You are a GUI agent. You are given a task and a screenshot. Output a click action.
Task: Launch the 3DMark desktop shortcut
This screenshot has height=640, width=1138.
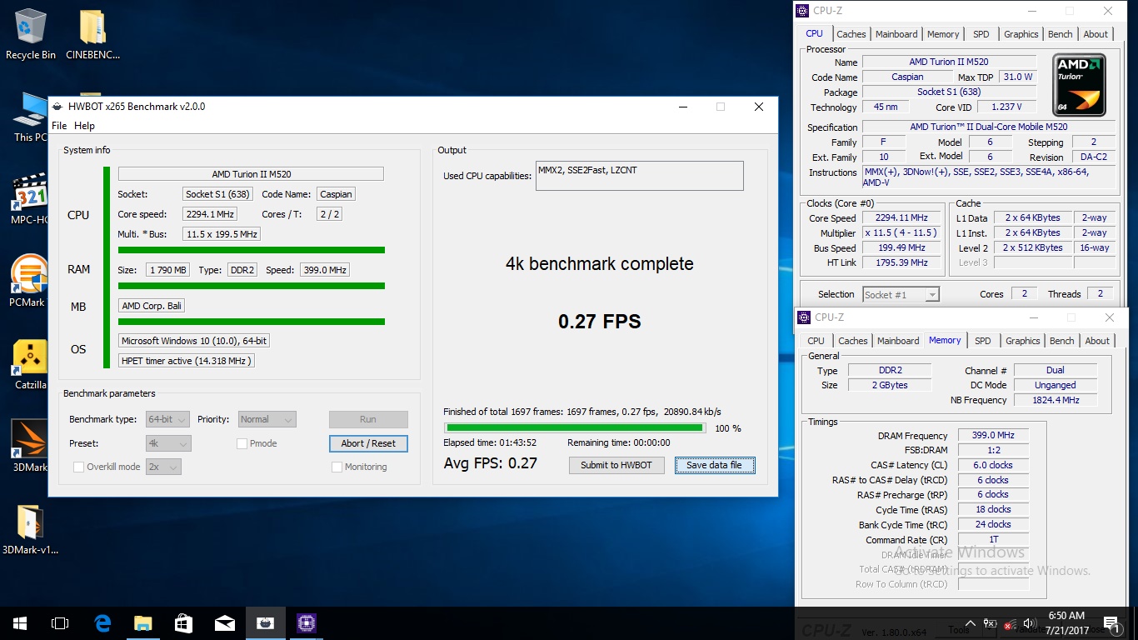tap(30, 446)
